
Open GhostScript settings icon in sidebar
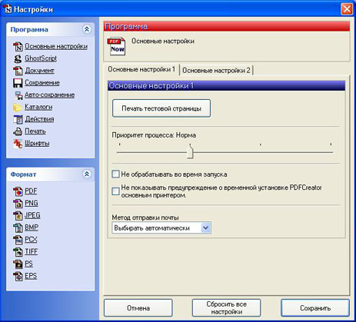click(x=18, y=58)
